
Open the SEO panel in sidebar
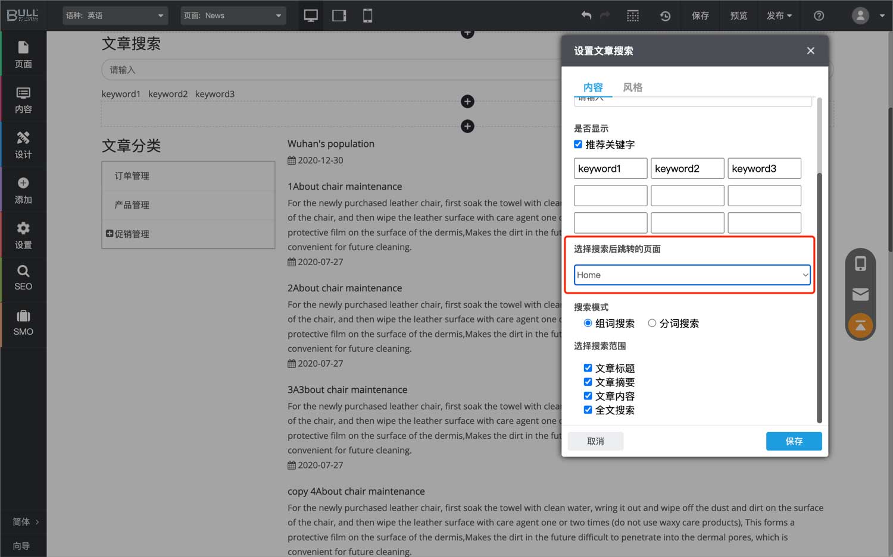[23, 278]
